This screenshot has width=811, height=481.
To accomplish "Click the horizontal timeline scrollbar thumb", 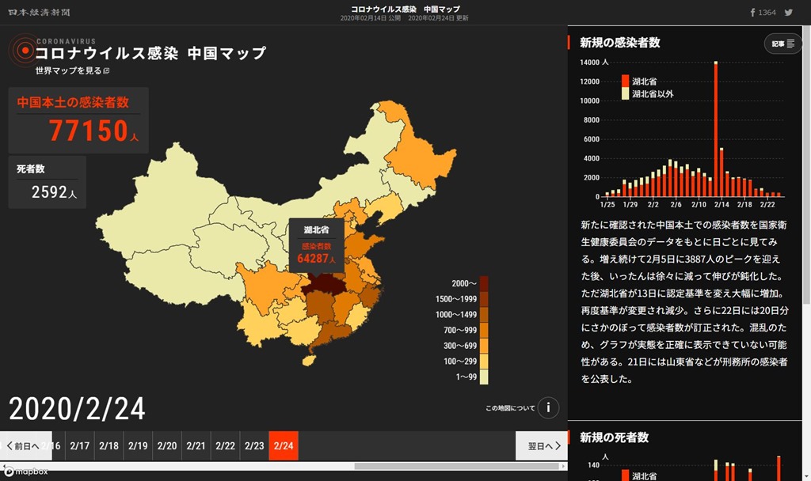I will click(457, 466).
